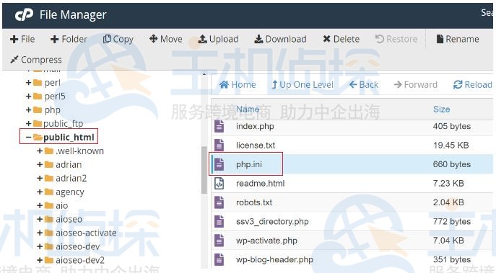This screenshot has height=273, width=496.
Task: Select the index.php file name
Action: pyautogui.click(x=255, y=126)
